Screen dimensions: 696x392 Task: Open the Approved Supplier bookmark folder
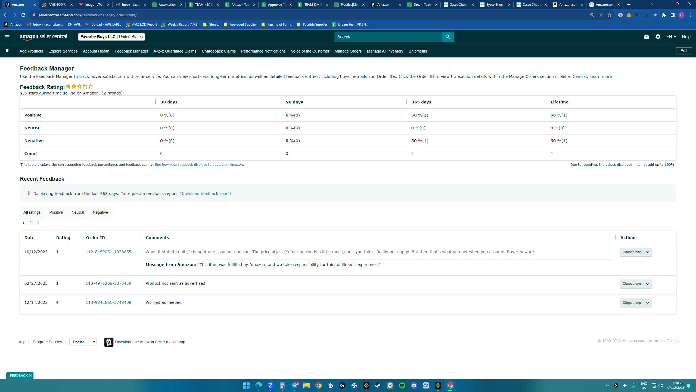click(240, 24)
